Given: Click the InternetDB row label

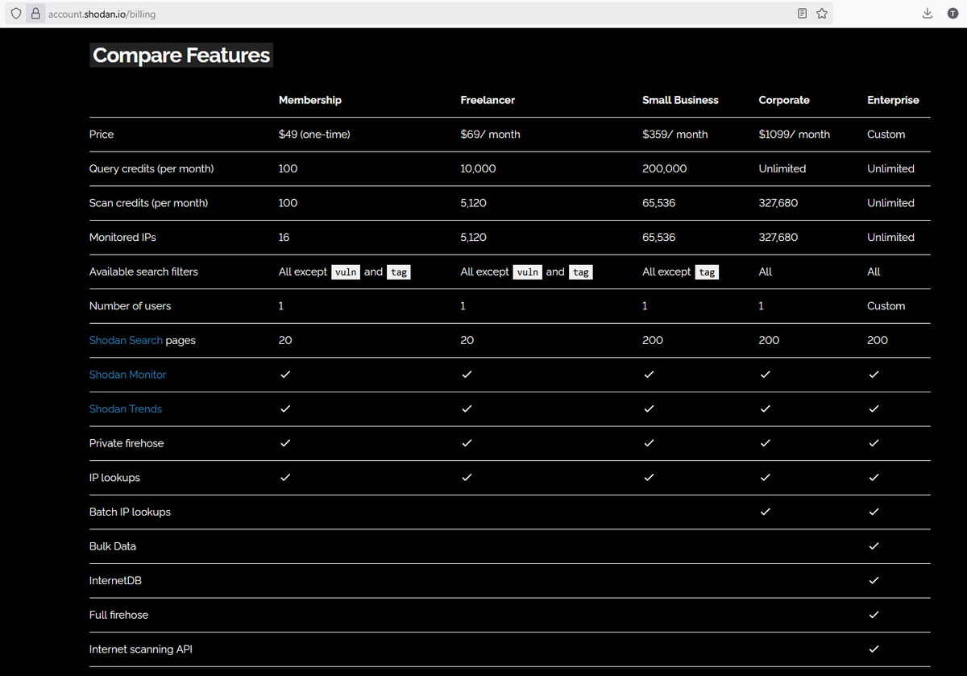Looking at the screenshot, I should [x=115, y=580].
